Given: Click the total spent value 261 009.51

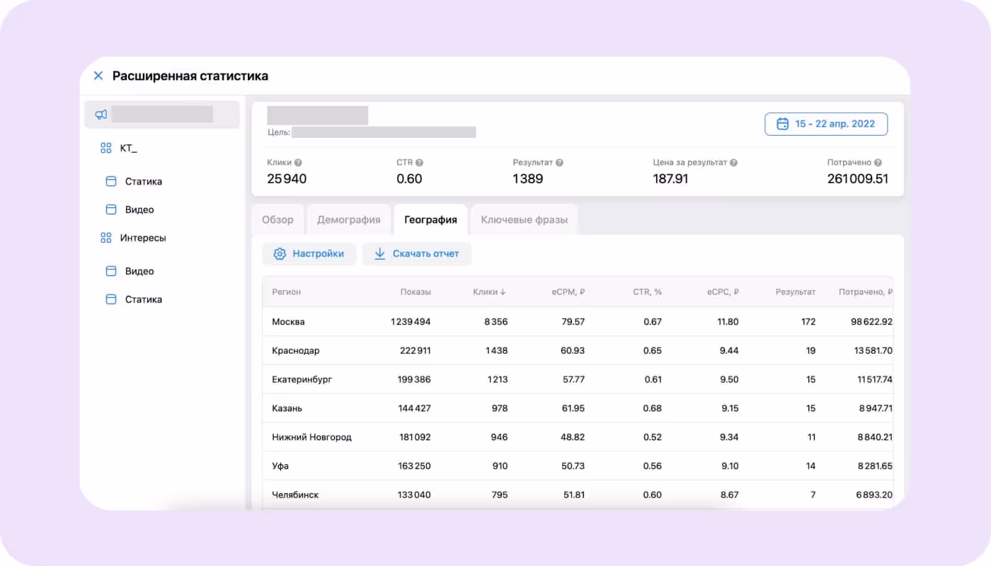Looking at the screenshot, I should coord(858,179).
